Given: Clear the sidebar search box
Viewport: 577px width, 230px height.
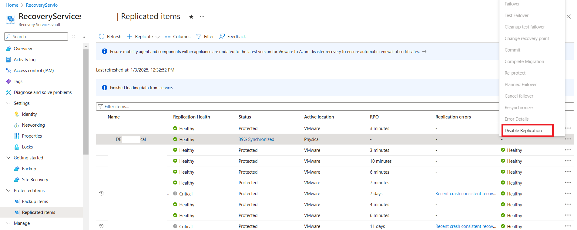Looking at the screenshot, I should click(x=73, y=37).
